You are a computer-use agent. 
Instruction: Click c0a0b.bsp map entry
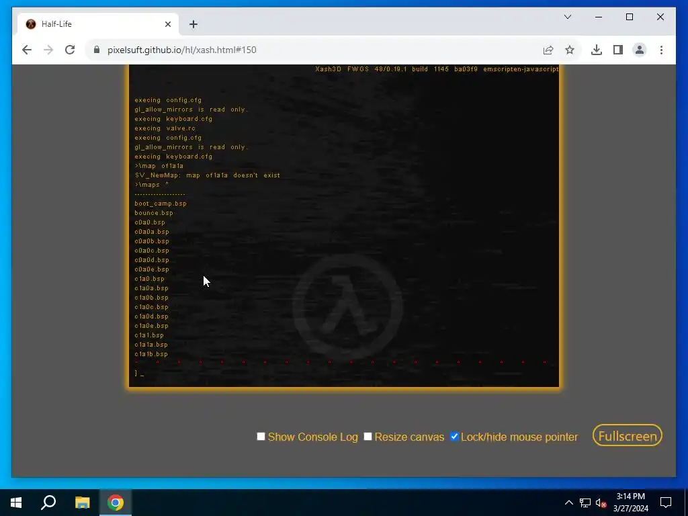(152, 241)
